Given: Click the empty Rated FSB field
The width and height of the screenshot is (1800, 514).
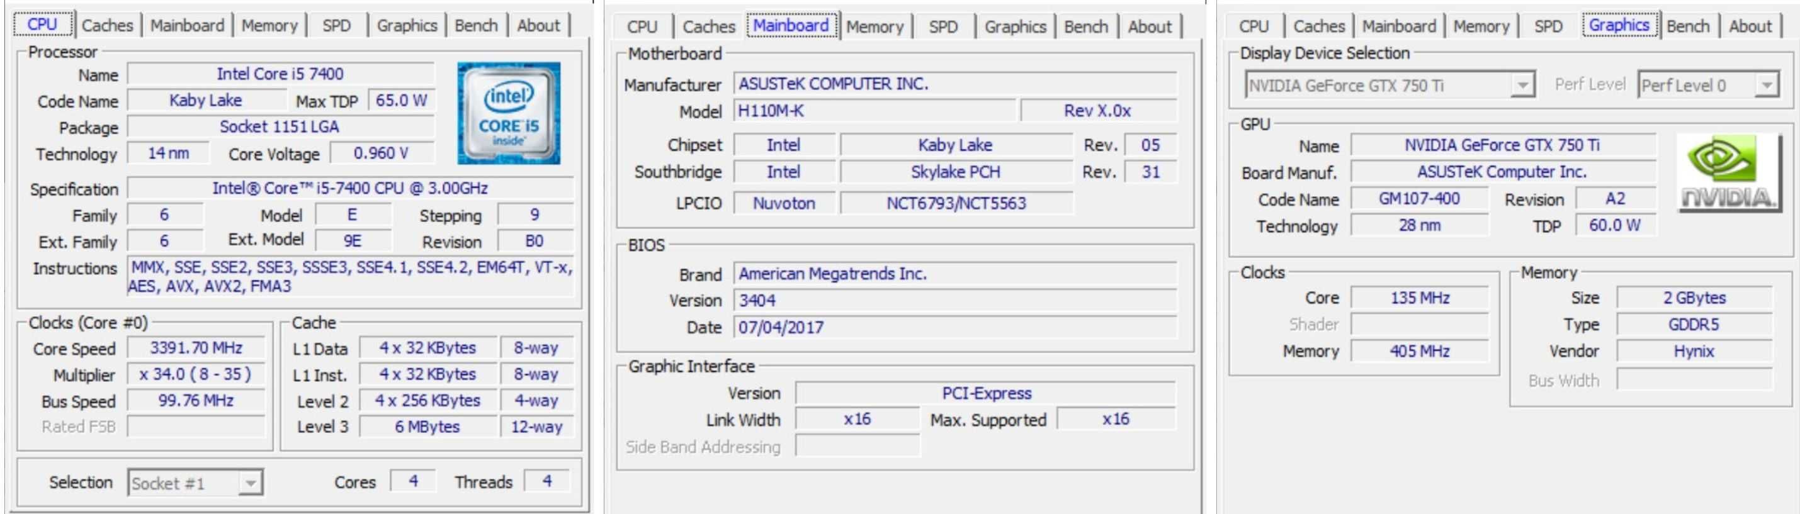Looking at the screenshot, I should tap(196, 427).
